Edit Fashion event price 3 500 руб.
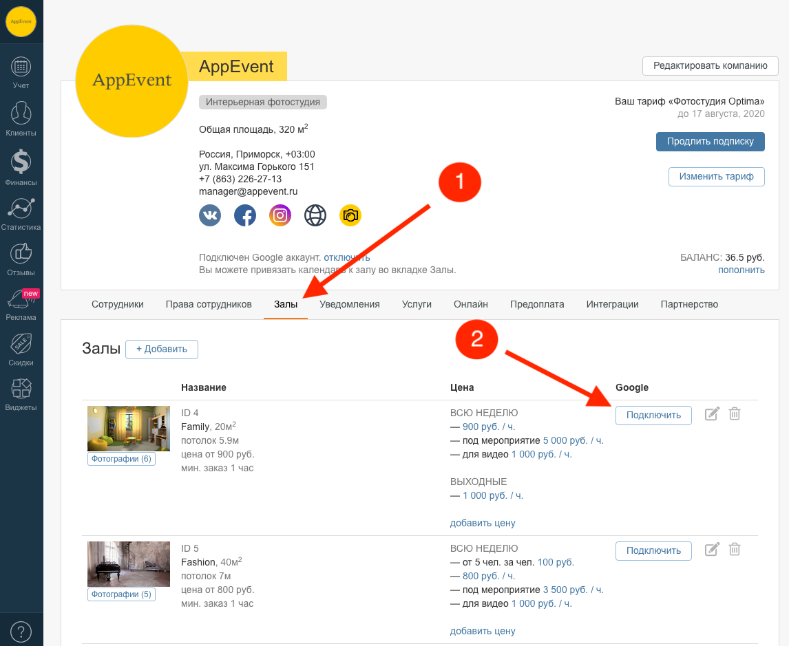The image size is (789, 646). click(x=573, y=590)
